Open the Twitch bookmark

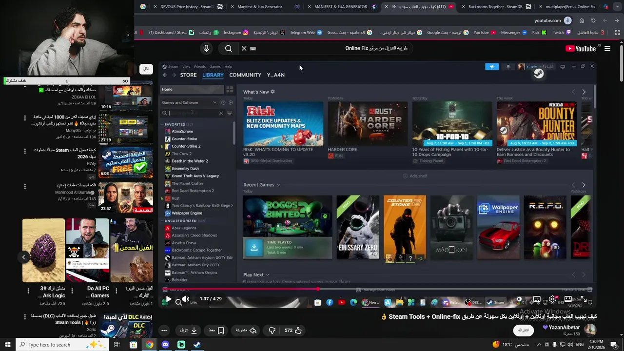point(562,33)
